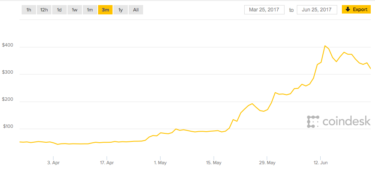Click the 15. May date label
The height and width of the screenshot is (174, 375).
[x=214, y=163]
